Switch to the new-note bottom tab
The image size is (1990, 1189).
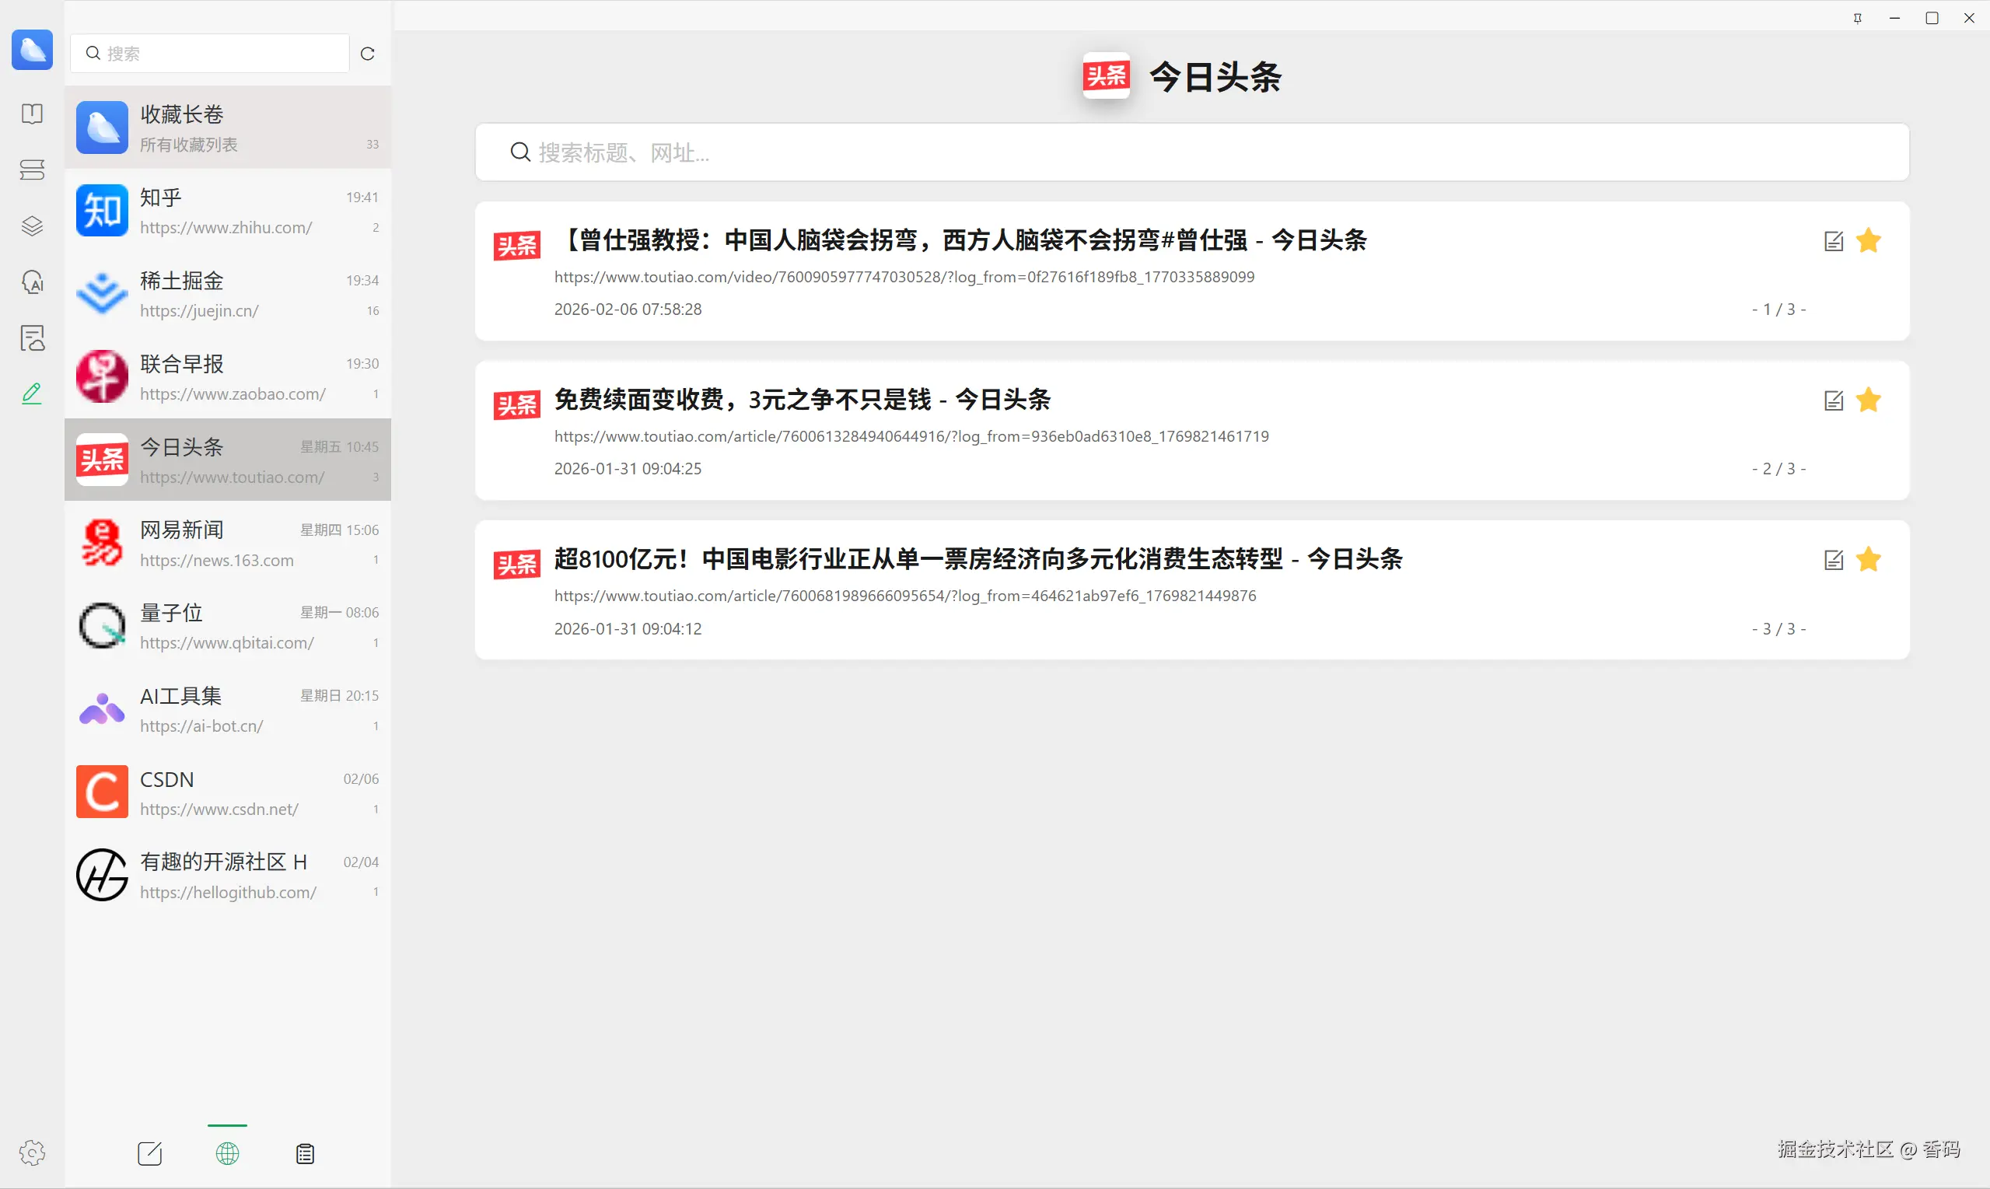(150, 1154)
